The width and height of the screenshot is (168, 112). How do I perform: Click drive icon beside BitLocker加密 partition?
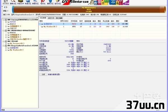(x=8, y=39)
